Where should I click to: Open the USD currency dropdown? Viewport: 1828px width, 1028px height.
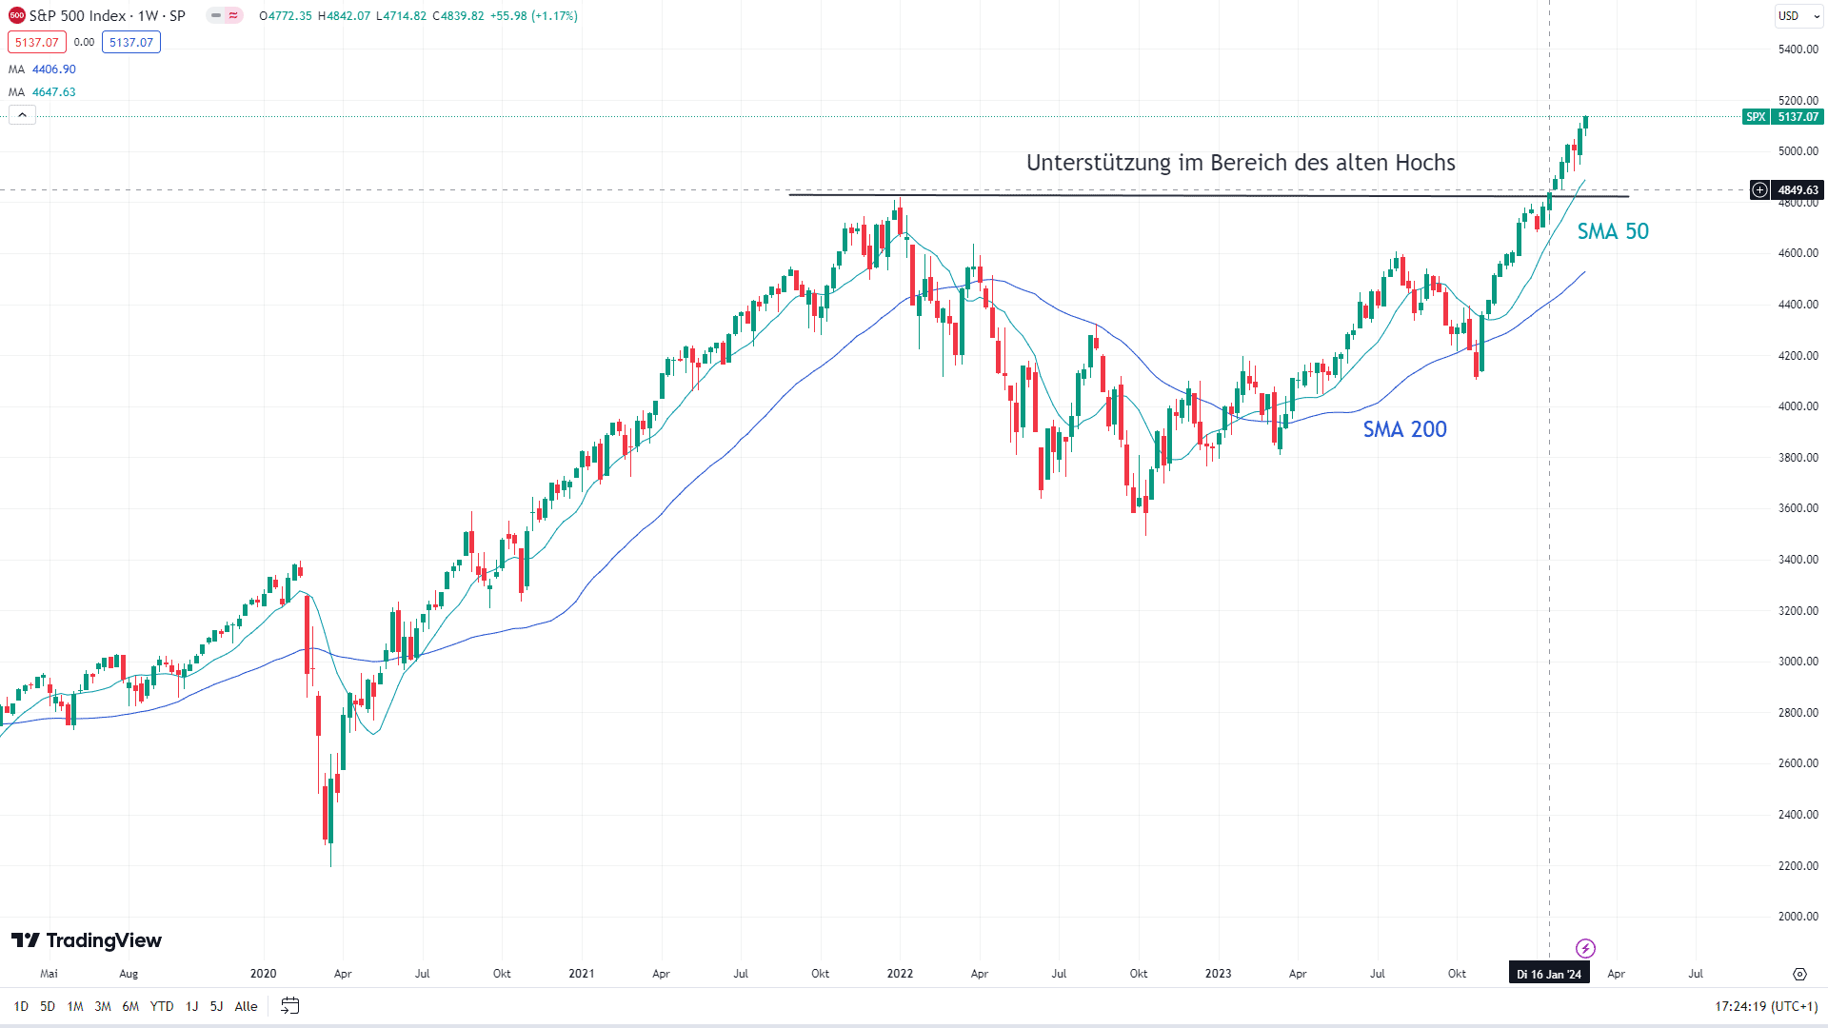coord(1798,15)
